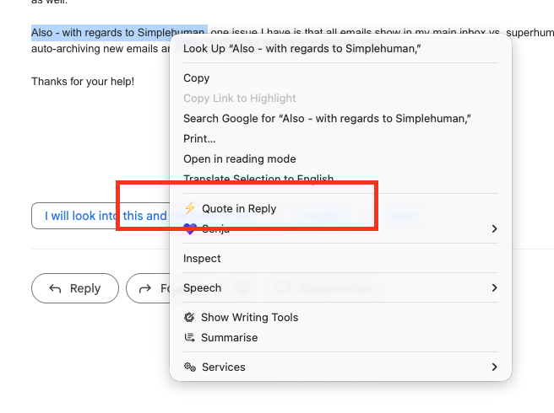Click the Services gear icon
Viewport: 554px width, 413px height.
pyautogui.click(x=190, y=367)
